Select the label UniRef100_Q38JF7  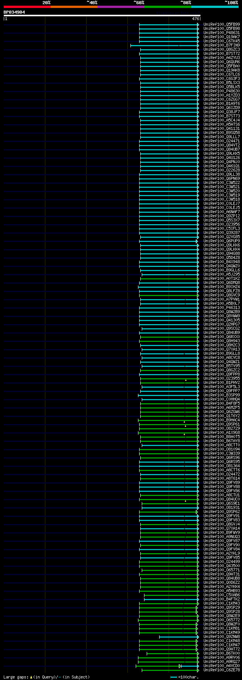[222, 112]
